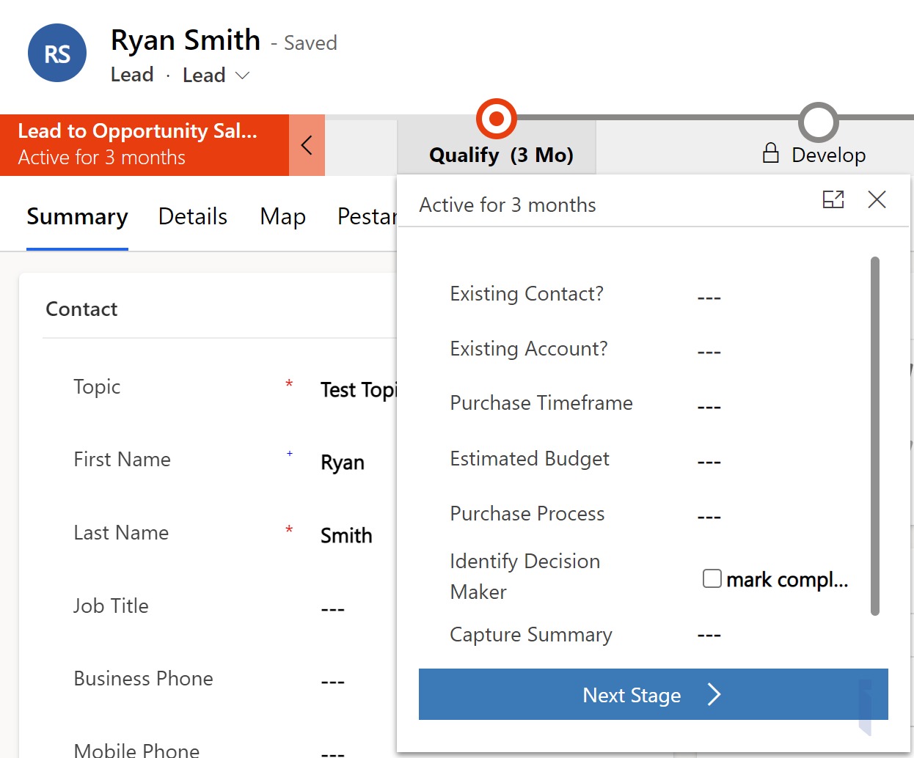The width and height of the screenshot is (914, 758).
Task: Click the flyout vertical scrollbar
Action: point(874,436)
